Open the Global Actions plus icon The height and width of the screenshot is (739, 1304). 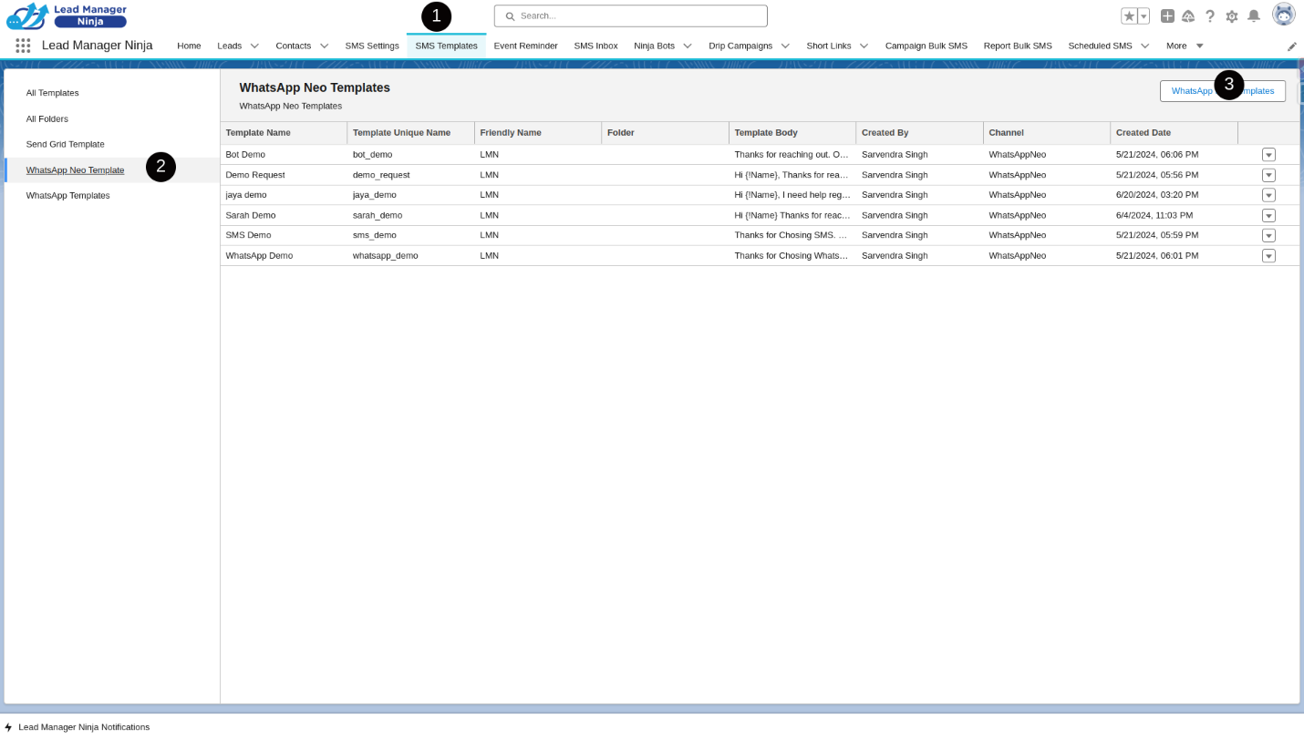1167,15
